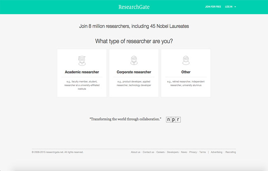Viewport: 268px width, 171px height.
Task: Click heading "Join 8 million researchers"
Action: click(134, 26)
